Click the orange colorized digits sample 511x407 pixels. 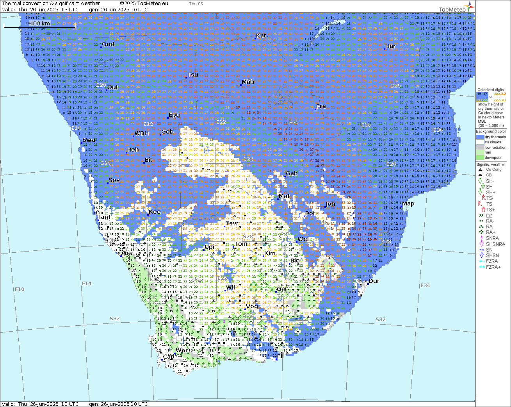coord(500,97)
